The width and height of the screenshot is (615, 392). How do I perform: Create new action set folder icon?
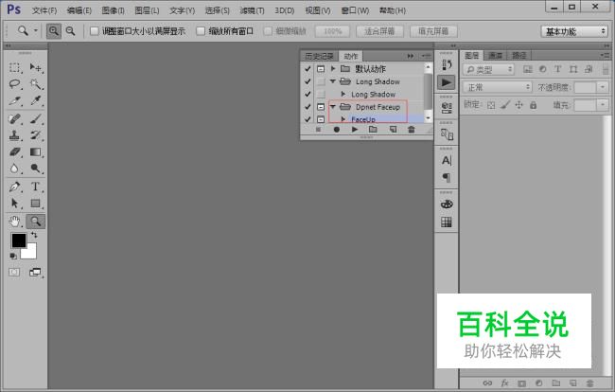pyautogui.click(x=373, y=129)
